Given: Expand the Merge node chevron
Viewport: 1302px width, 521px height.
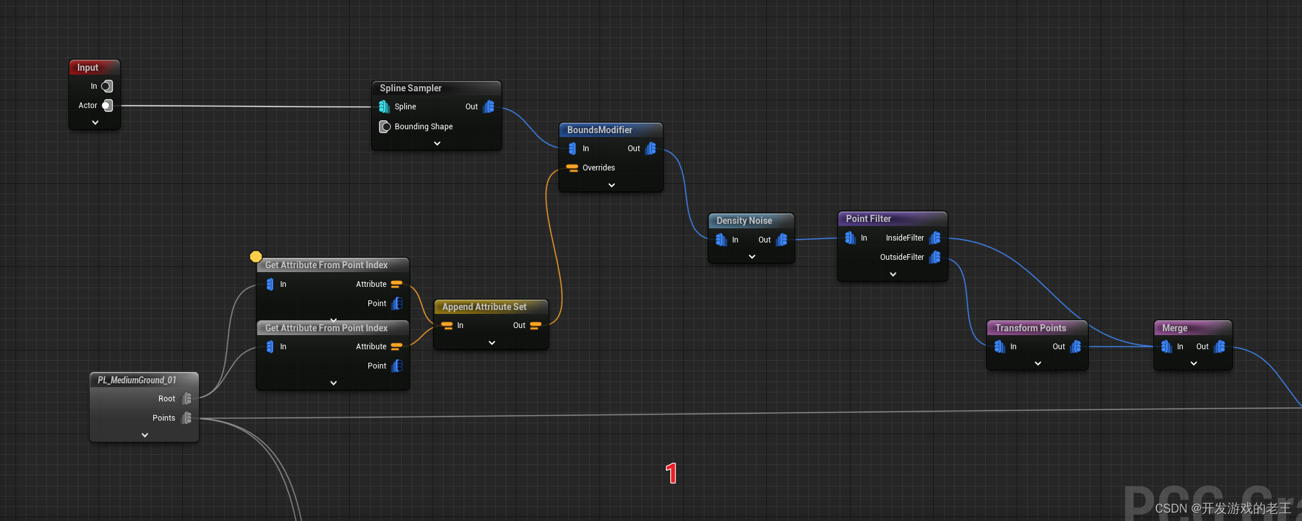Looking at the screenshot, I should click(1194, 363).
